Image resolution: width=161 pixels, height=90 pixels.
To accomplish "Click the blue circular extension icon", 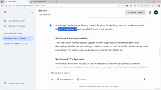I will pyautogui.click(x=127, y=6).
